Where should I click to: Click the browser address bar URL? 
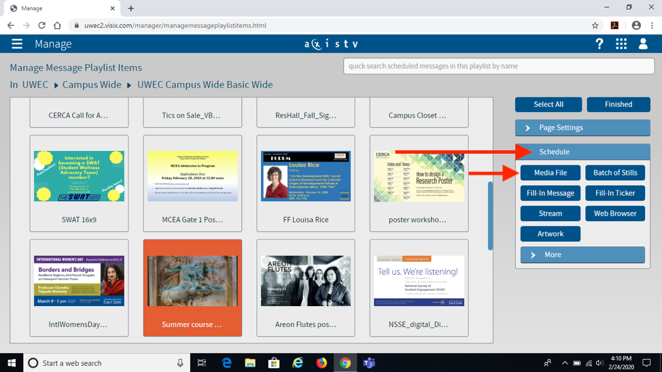(x=175, y=25)
